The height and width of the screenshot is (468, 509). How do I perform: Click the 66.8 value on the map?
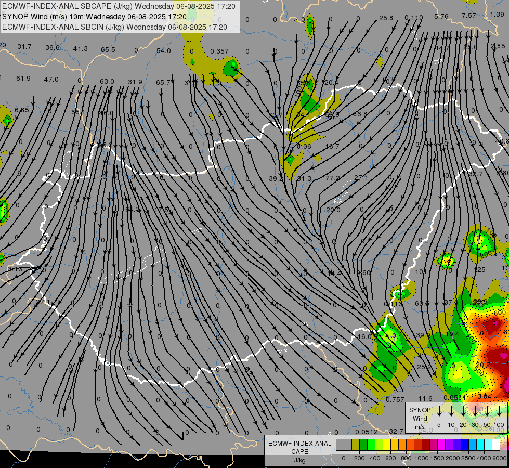(360, 114)
